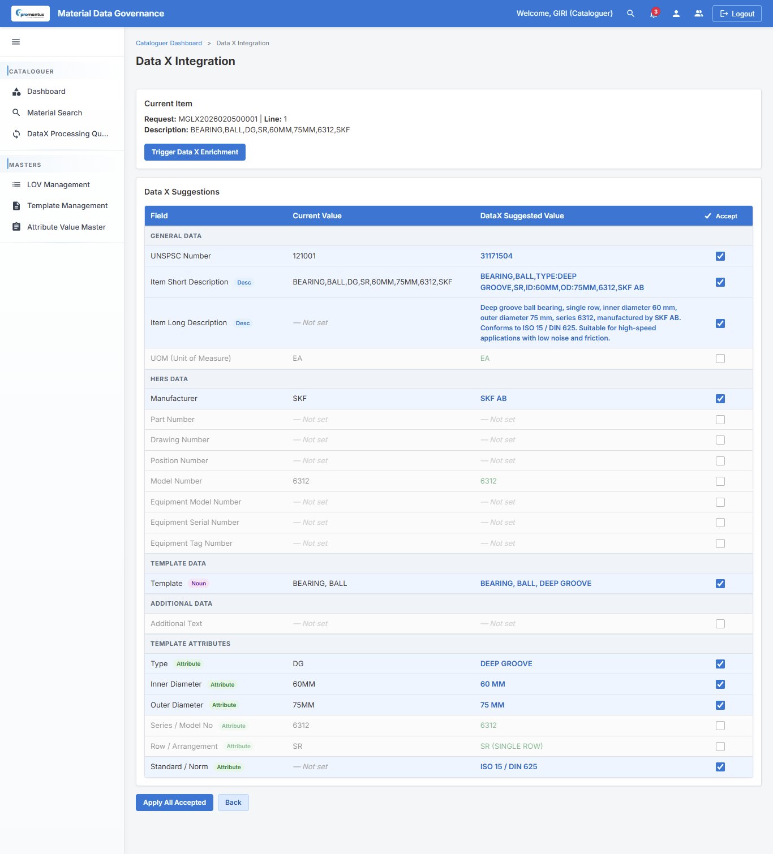Click the Dashboard icon in sidebar
773x854 pixels.
coord(16,92)
